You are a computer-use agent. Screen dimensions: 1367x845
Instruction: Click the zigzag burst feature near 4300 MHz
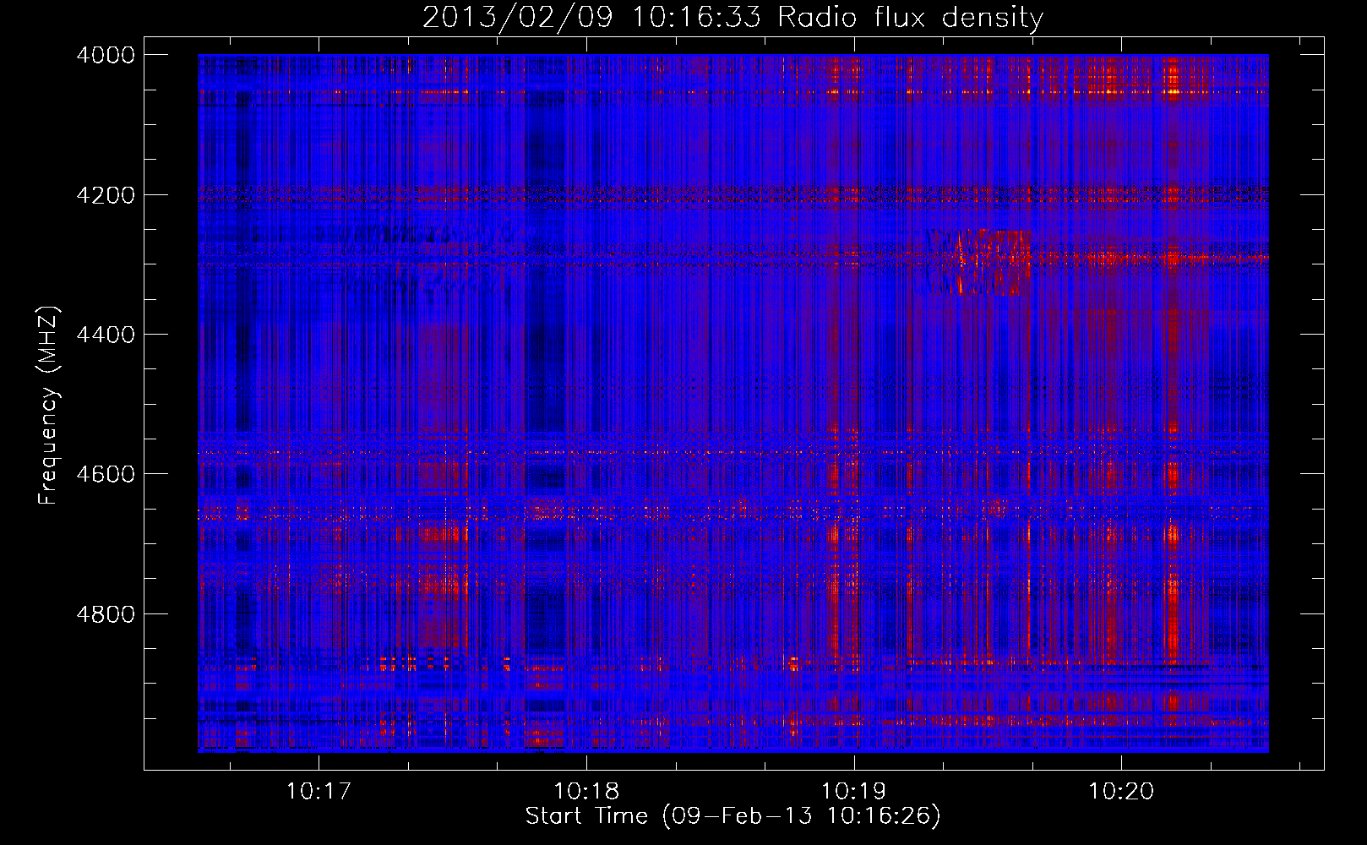[x=978, y=262]
